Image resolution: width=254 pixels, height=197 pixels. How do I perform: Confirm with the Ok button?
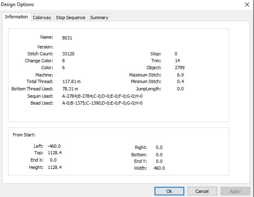(x=169, y=191)
